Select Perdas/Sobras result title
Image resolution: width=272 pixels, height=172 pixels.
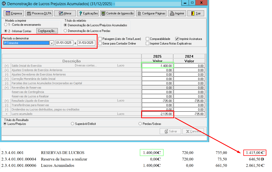pos(140,124)
